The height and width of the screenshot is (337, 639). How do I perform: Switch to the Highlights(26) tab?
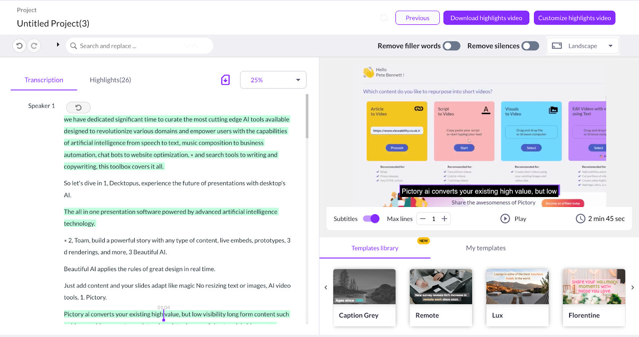pos(110,80)
